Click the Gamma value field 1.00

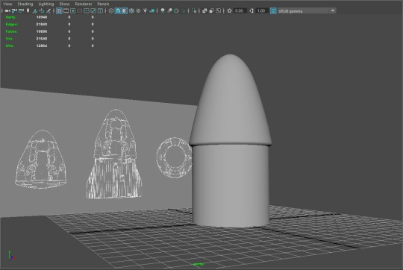pos(262,10)
